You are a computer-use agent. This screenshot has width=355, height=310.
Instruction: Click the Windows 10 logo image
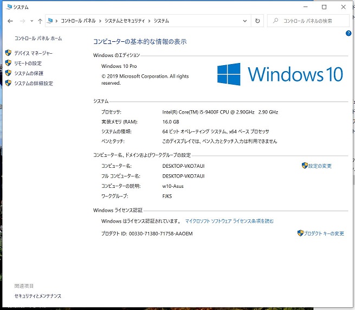[x=280, y=74]
